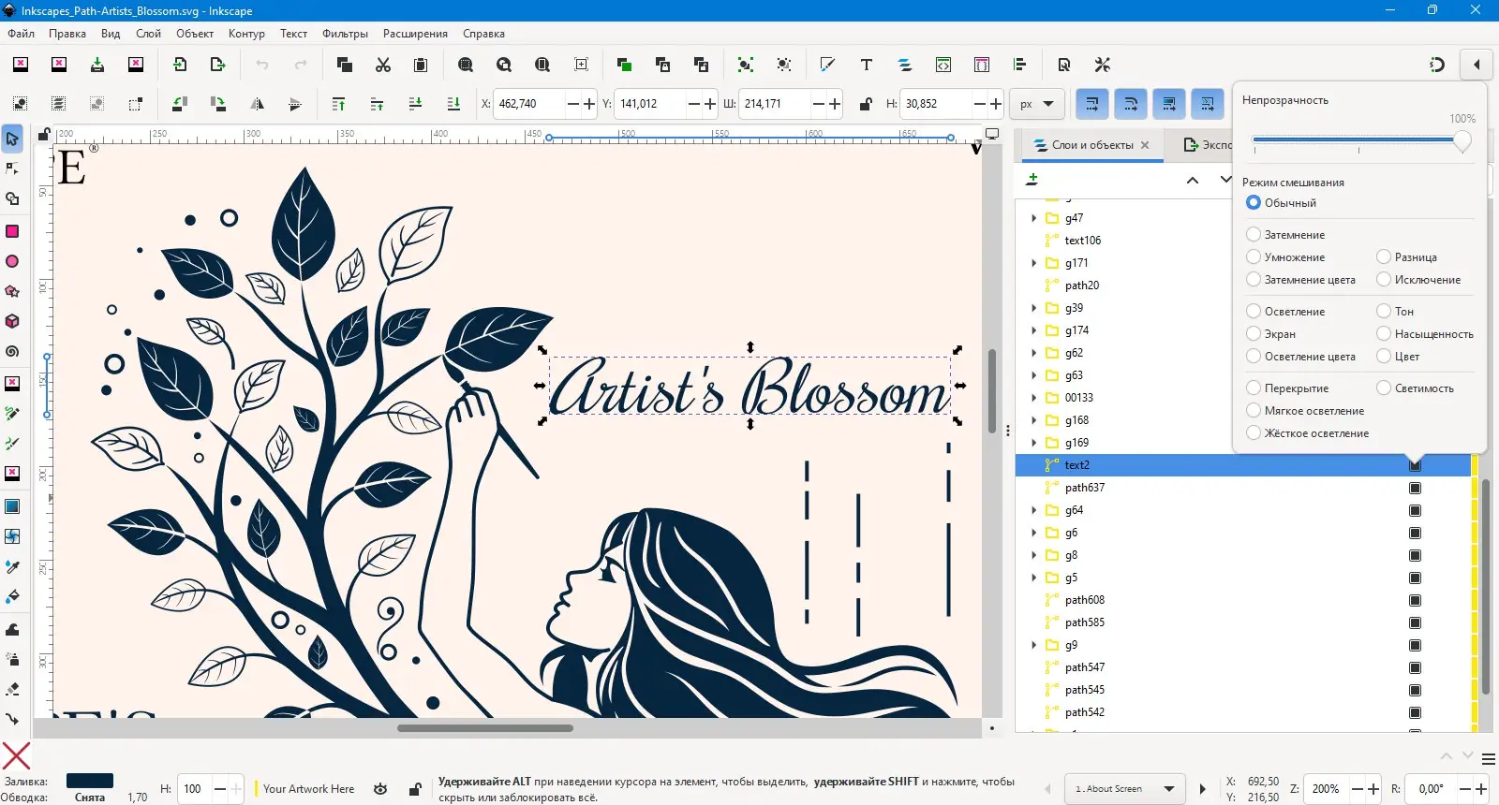Viewport: 1499px width, 805px height.
Task: Select the text2 row in layers
Action: [1243, 465]
